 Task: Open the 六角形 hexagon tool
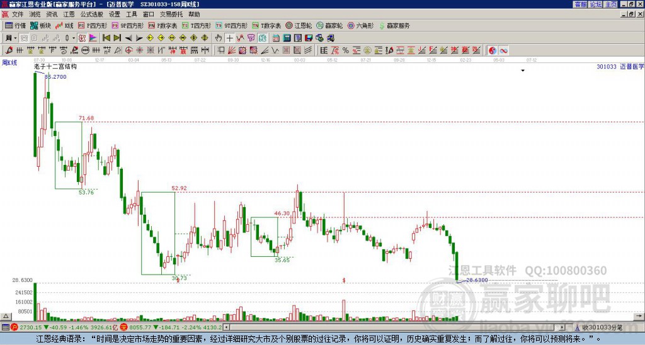361,25
